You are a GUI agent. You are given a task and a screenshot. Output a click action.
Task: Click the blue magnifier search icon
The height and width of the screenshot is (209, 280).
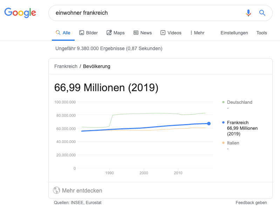coord(262,13)
